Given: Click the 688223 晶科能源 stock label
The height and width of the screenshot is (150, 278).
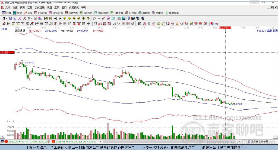Looking at the screenshot, I should (267, 31).
